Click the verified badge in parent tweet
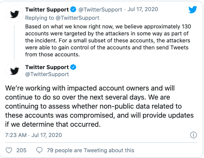Image resolution: width=204 pixels, height=158 pixels. point(73,9)
